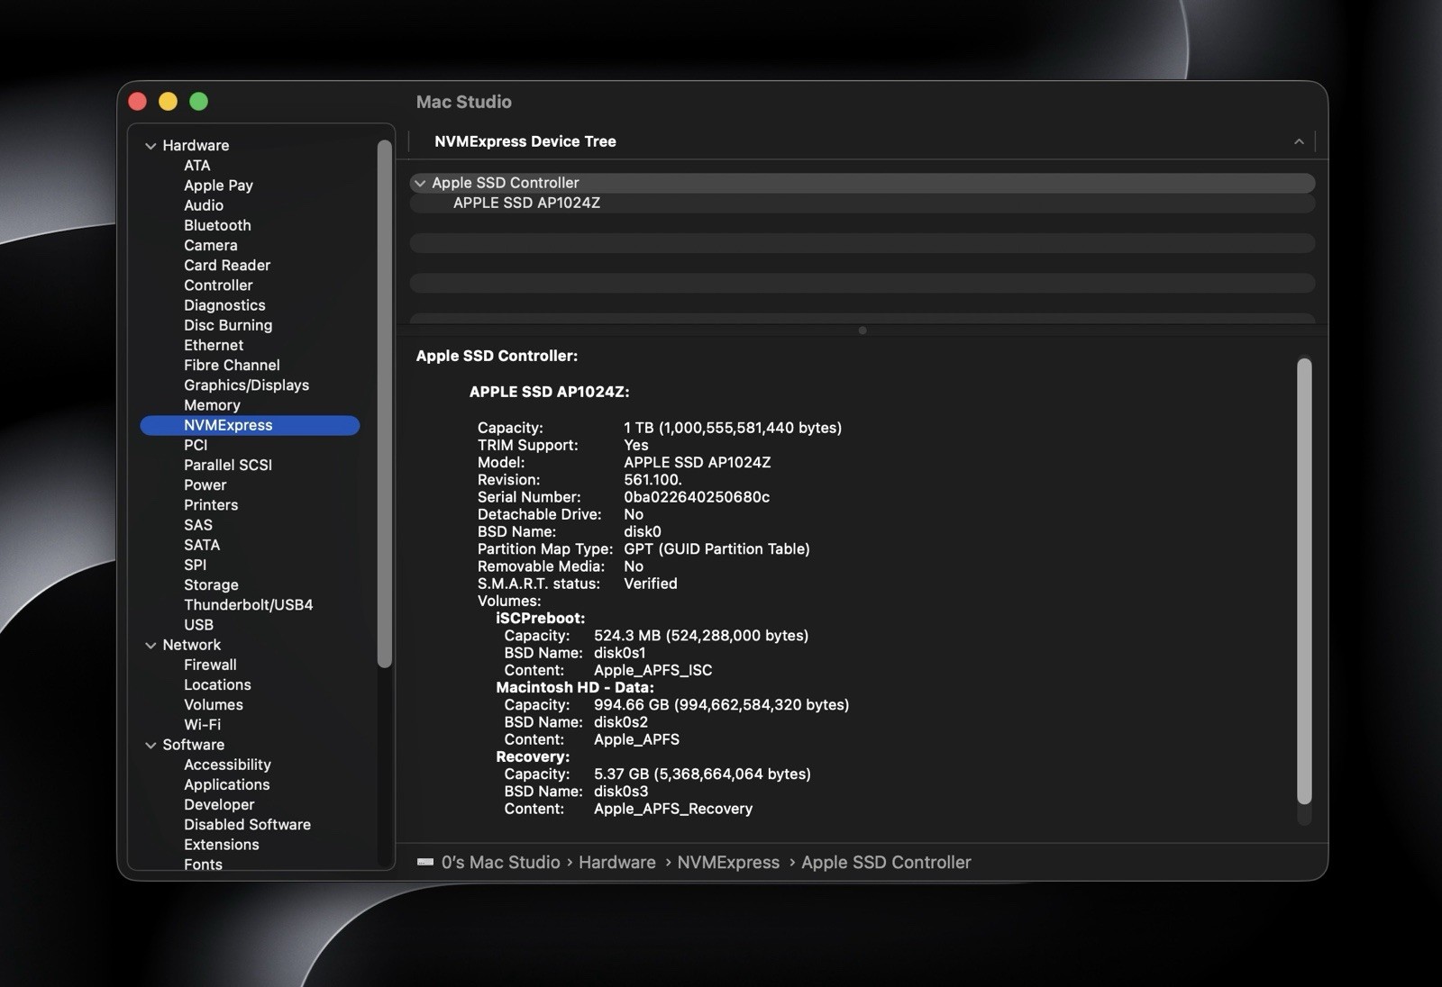
Task: Collapse the Hardware section in sidebar
Action: tap(151, 146)
